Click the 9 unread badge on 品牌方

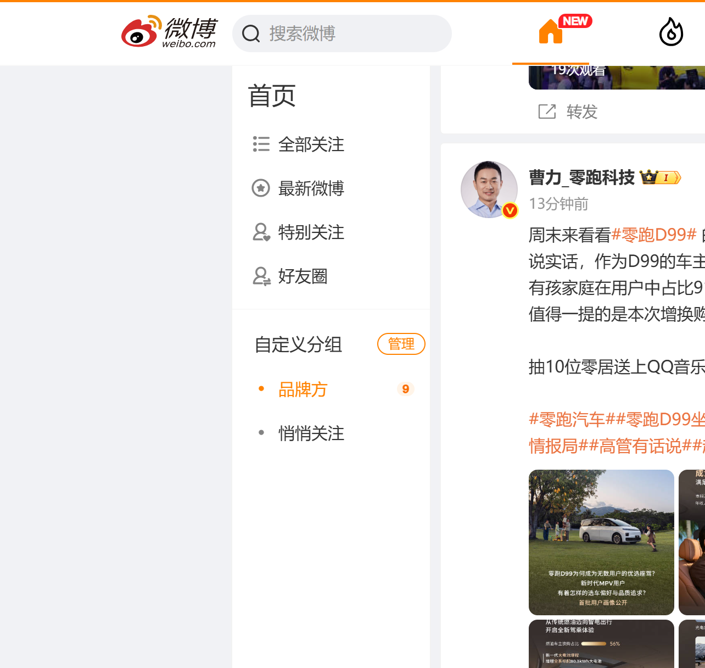[405, 389]
